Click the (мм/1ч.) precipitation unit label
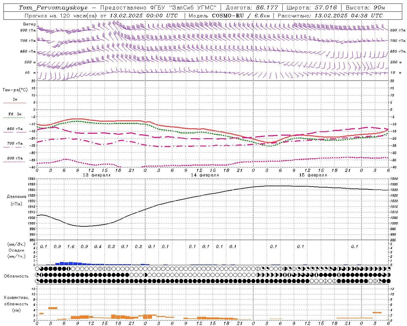Image resolution: width=407 pixels, height=326 pixels. click(x=17, y=256)
